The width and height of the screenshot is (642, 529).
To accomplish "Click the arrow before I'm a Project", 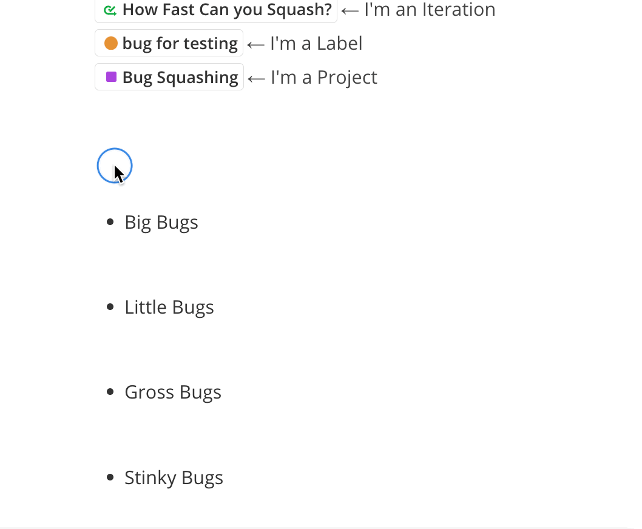I will click(256, 79).
